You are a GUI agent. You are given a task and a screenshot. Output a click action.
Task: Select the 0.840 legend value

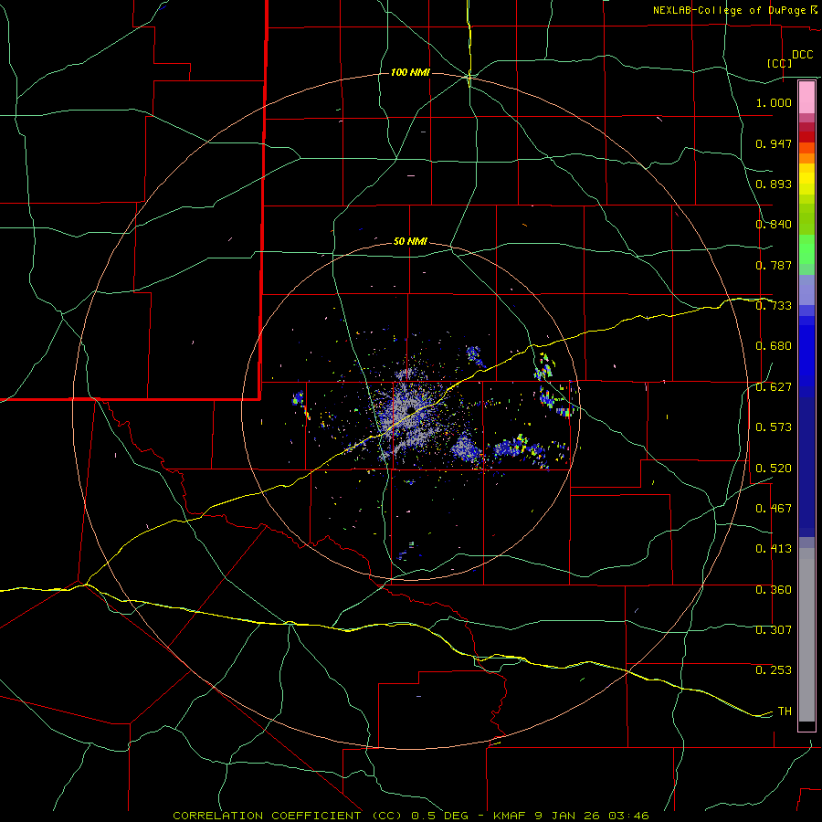(x=774, y=225)
